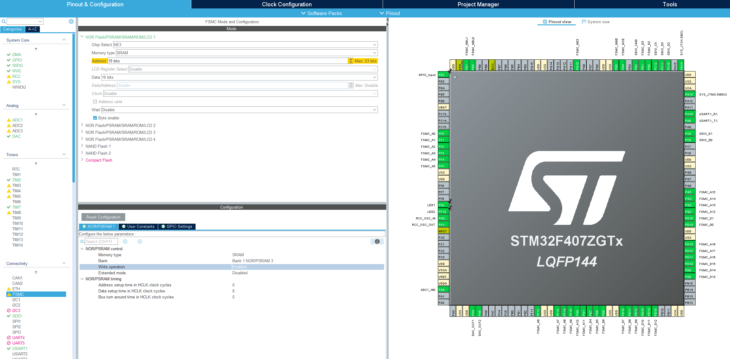This screenshot has height=359, width=730.
Task: Switch peripheral list to A->Z sorting
Action: click(x=32, y=29)
